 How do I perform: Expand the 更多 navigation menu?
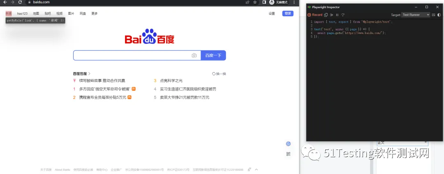pos(95,14)
